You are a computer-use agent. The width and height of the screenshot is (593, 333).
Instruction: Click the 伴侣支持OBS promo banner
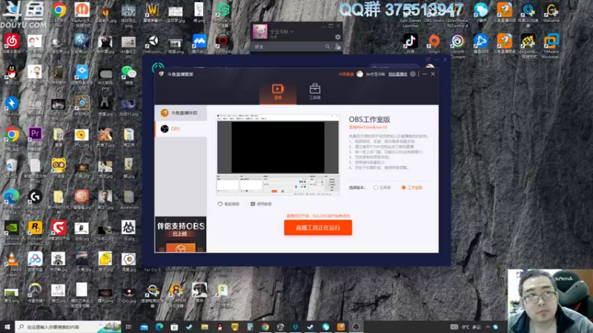pos(181,234)
